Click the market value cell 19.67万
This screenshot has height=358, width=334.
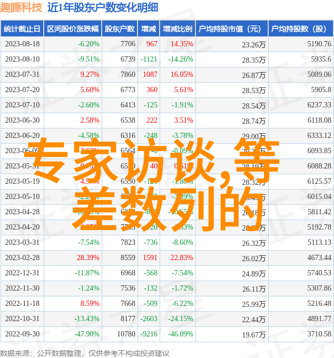tap(254, 335)
